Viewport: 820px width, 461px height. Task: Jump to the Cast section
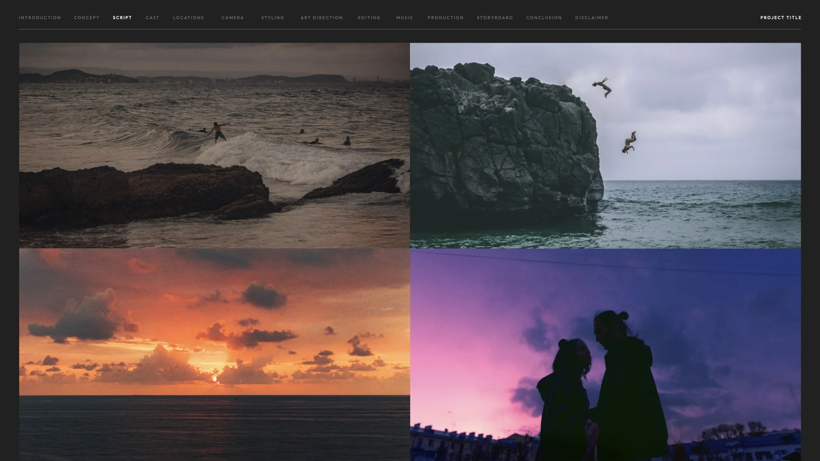tap(152, 18)
